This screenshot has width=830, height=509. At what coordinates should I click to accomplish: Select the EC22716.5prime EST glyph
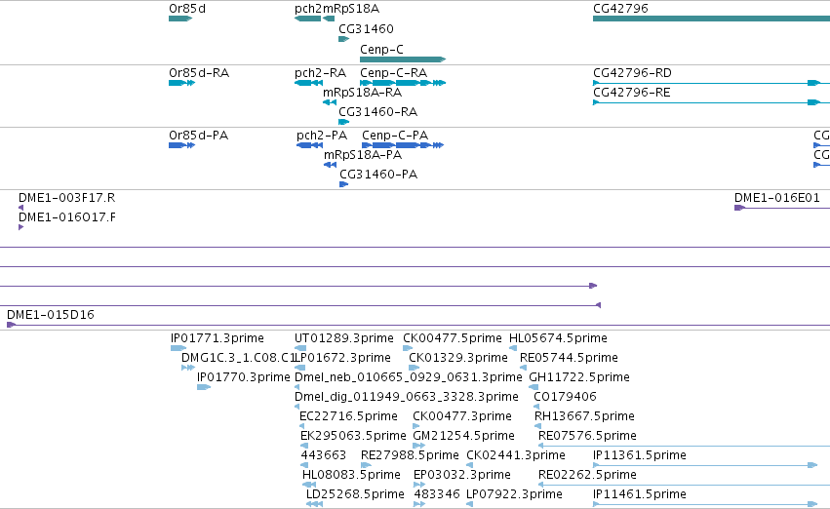click(x=301, y=426)
